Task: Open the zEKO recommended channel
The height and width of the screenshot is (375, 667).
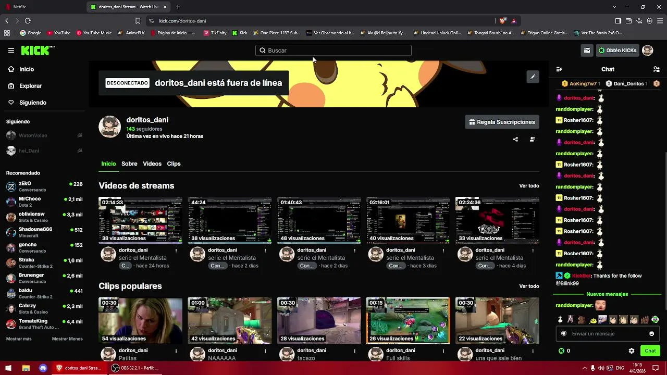Action: tap(44, 186)
